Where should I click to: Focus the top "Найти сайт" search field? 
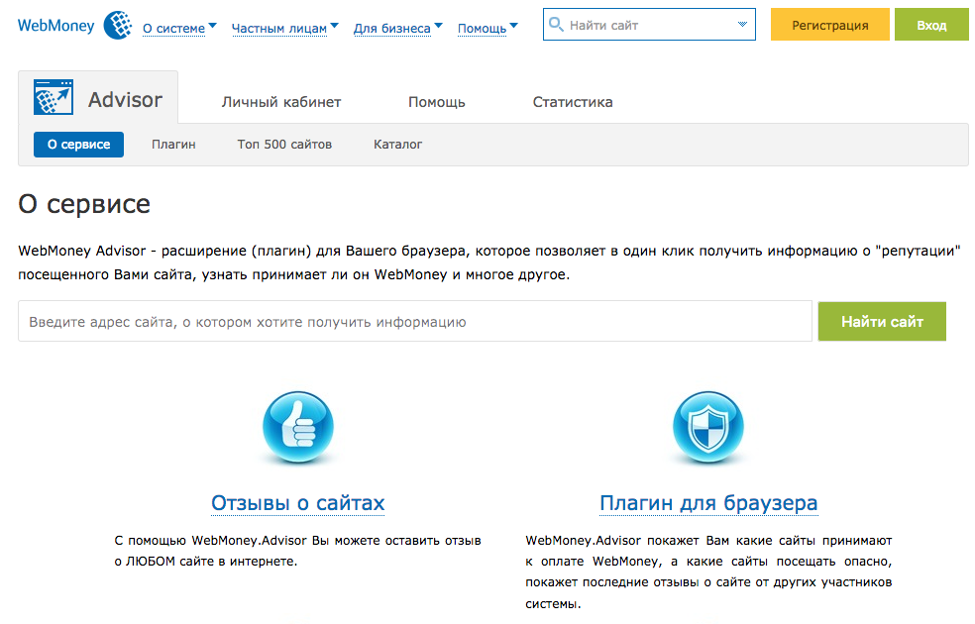click(649, 25)
